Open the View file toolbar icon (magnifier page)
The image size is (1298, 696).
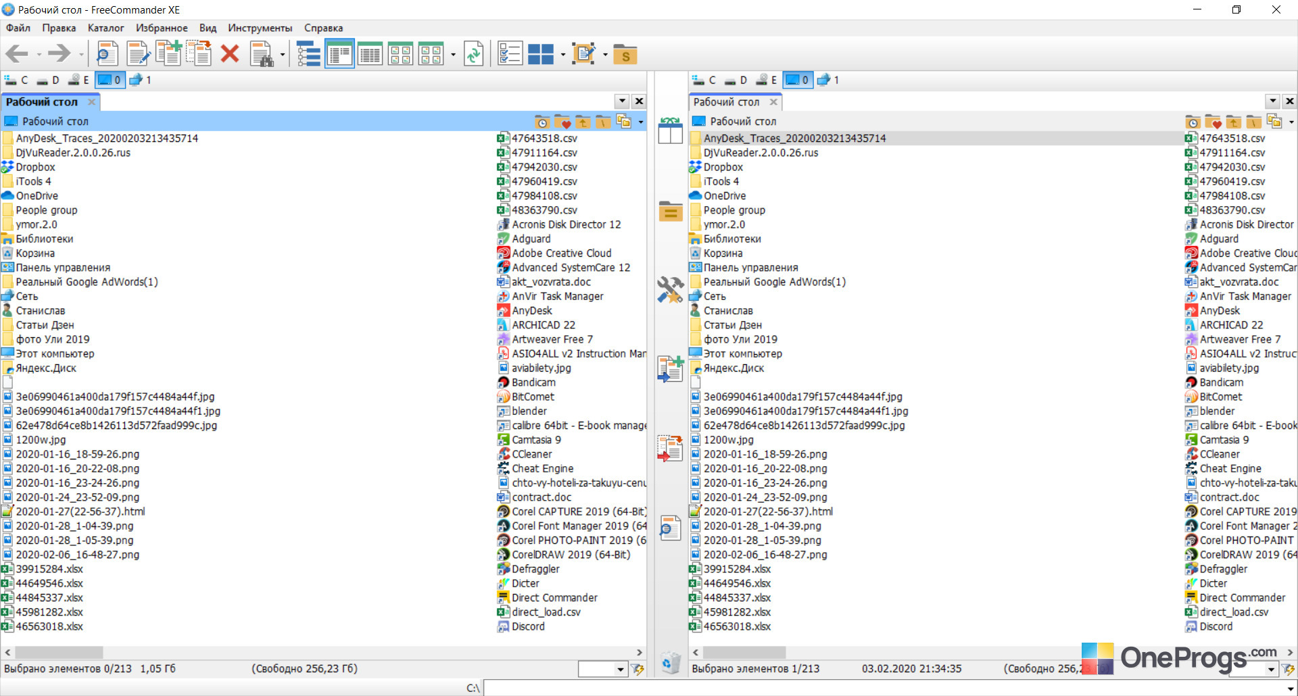pyautogui.click(x=107, y=54)
